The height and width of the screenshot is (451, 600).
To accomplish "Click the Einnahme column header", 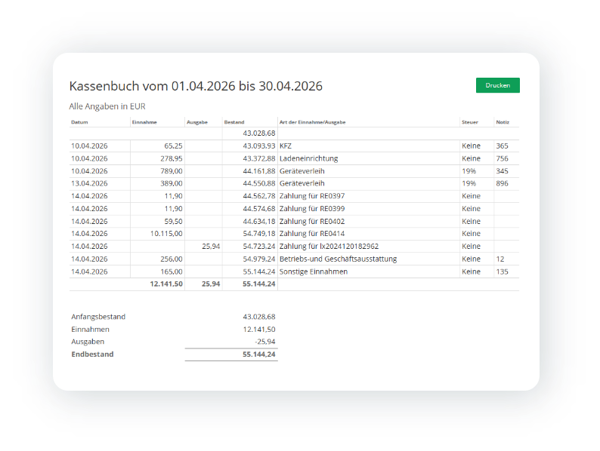I will pyautogui.click(x=144, y=121).
